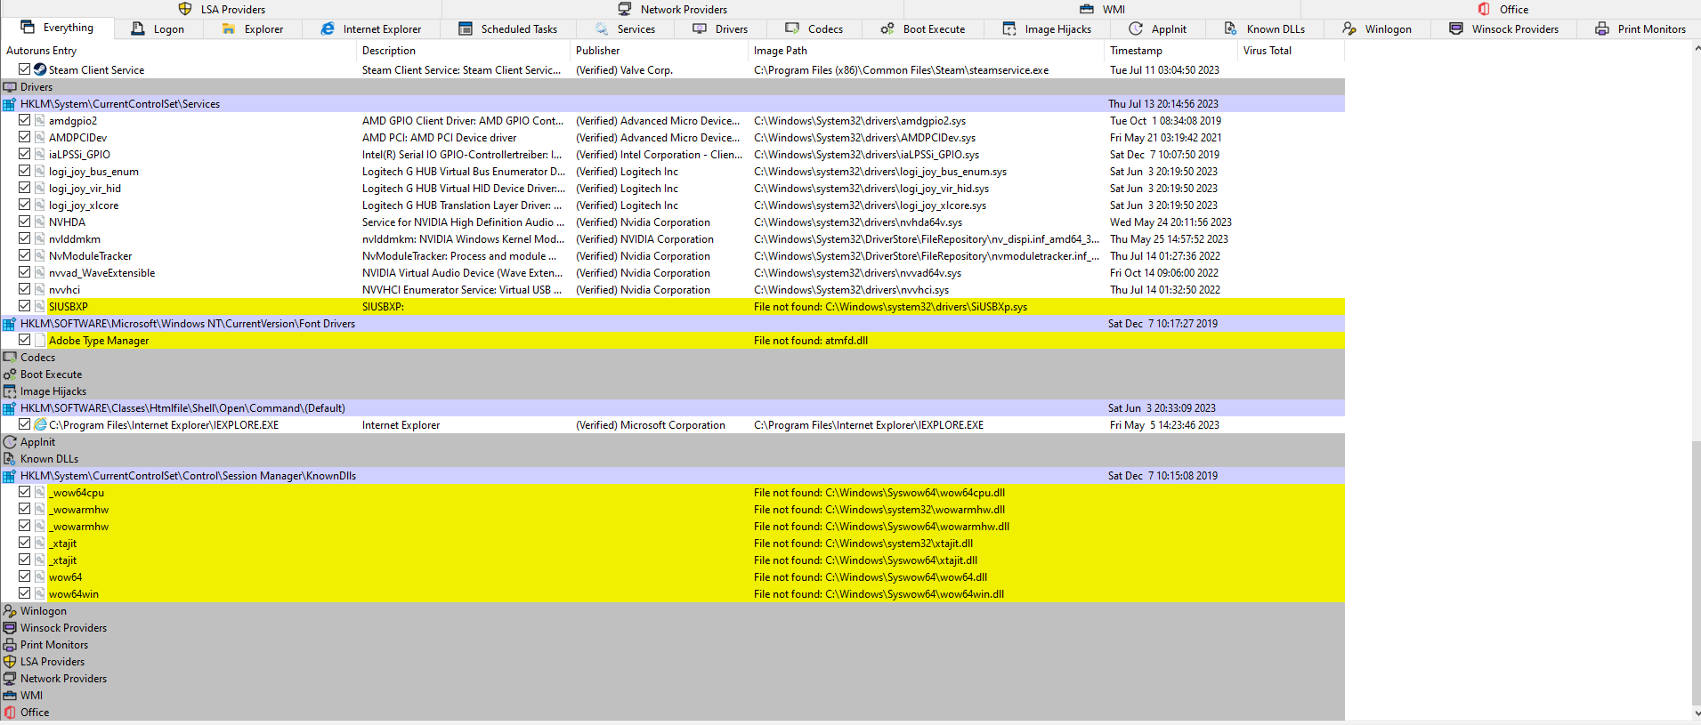Select the Known DLLs section row
The image size is (1701, 725).
672,459
